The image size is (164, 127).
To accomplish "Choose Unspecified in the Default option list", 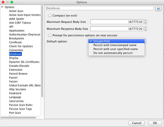I will (x=116, y=41).
